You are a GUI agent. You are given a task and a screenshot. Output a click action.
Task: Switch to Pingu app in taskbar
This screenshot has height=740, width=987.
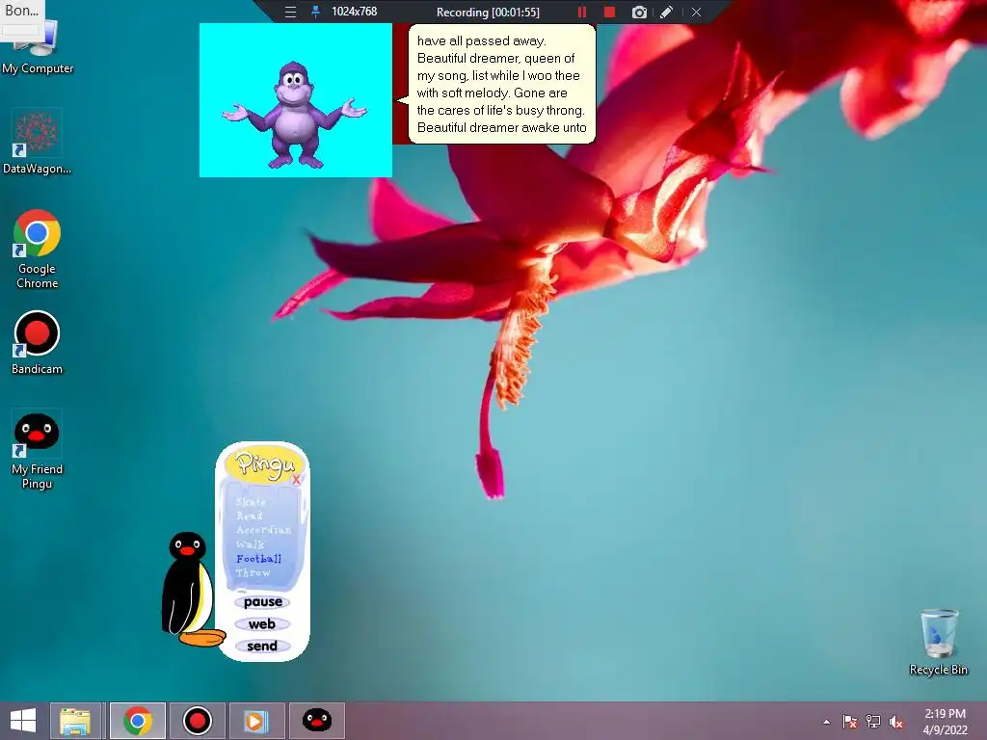316,721
